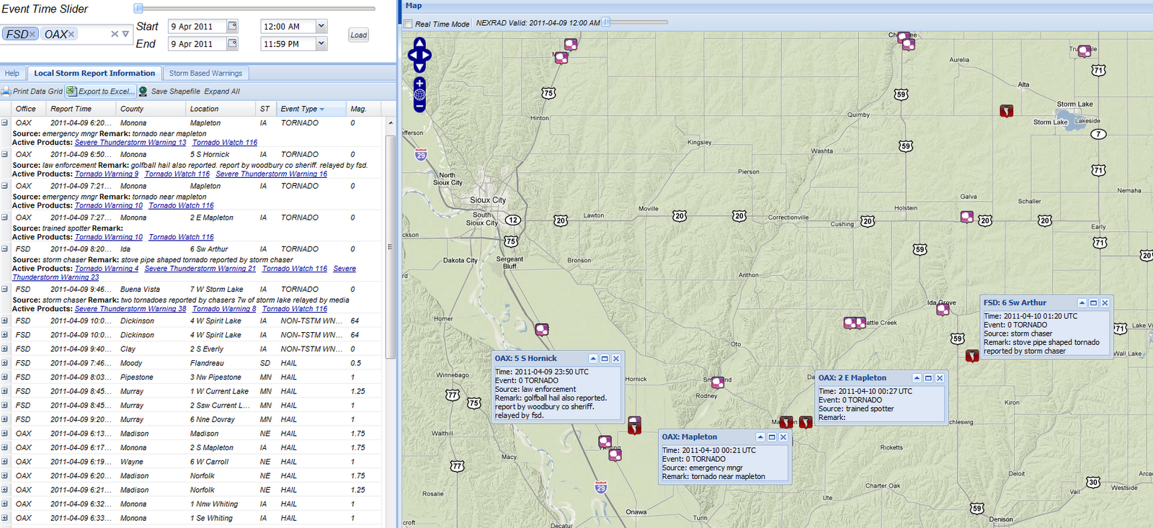Screen dimensions: 1153x528
Task: Pan the map north with the up arrow
Action: tap(419, 42)
